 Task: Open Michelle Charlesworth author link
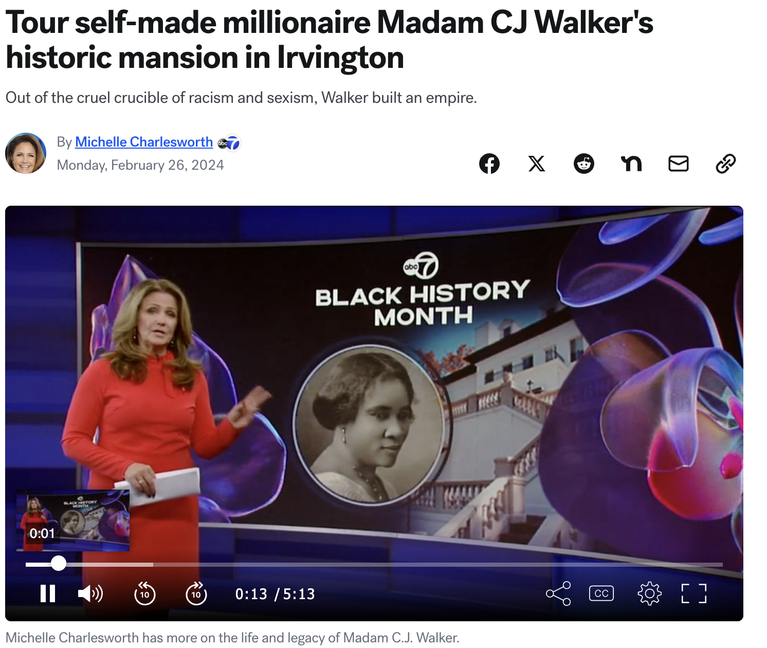click(144, 142)
